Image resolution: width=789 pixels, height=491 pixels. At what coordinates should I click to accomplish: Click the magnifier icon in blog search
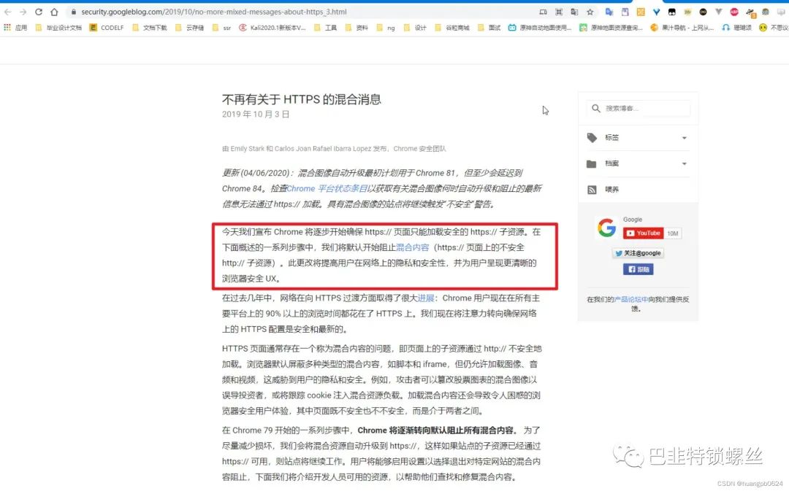595,109
